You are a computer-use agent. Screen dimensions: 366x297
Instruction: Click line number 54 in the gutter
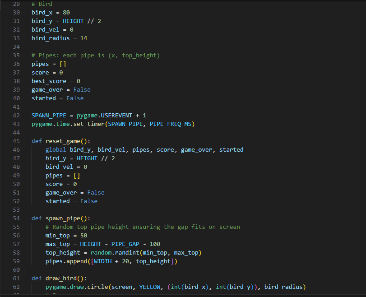pyautogui.click(x=17, y=218)
